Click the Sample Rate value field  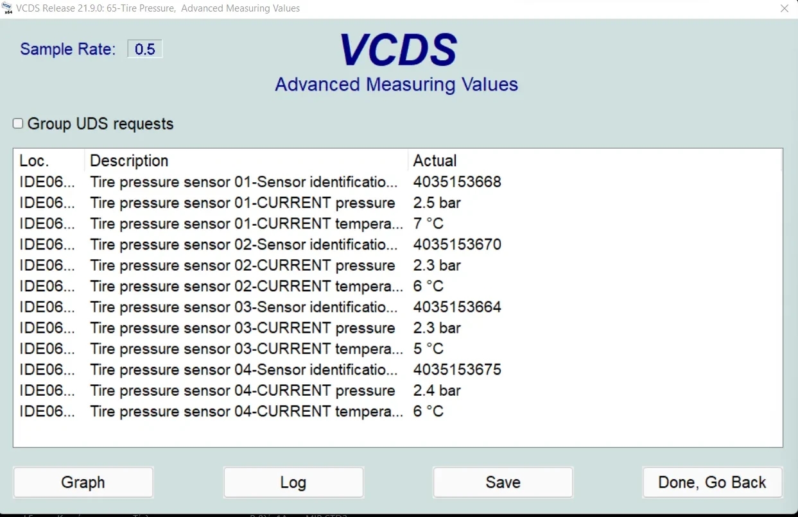(x=145, y=49)
